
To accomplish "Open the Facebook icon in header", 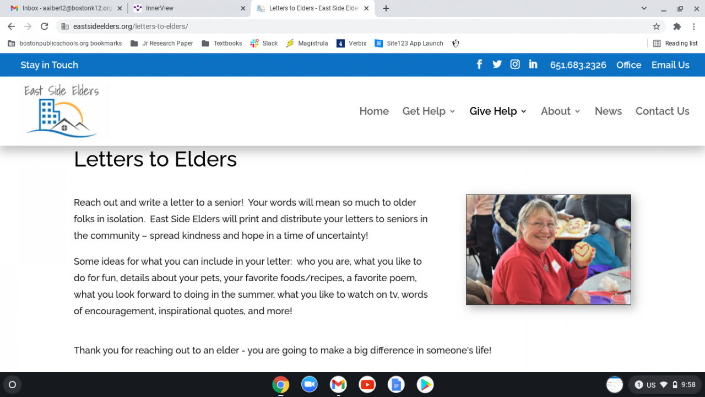I will coord(479,65).
